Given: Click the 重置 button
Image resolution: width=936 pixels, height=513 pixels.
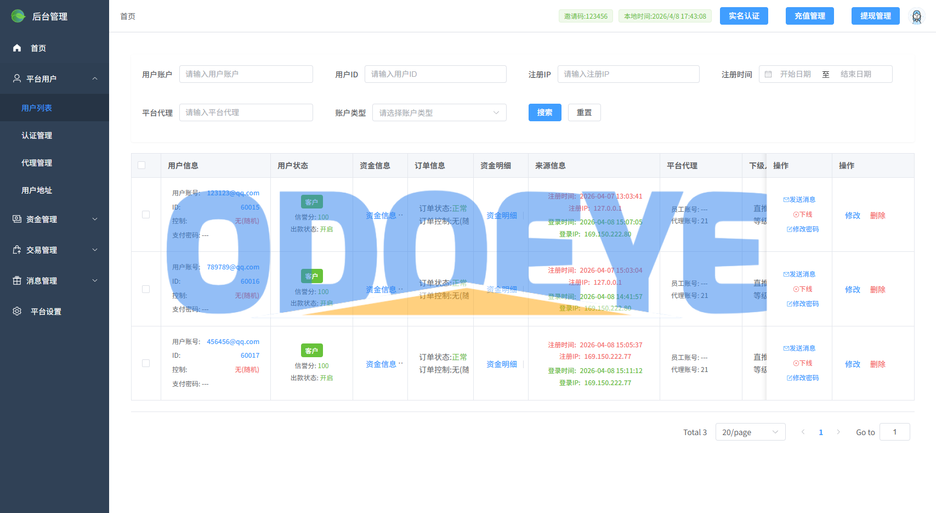Looking at the screenshot, I should pyautogui.click(x=584, y=112).
